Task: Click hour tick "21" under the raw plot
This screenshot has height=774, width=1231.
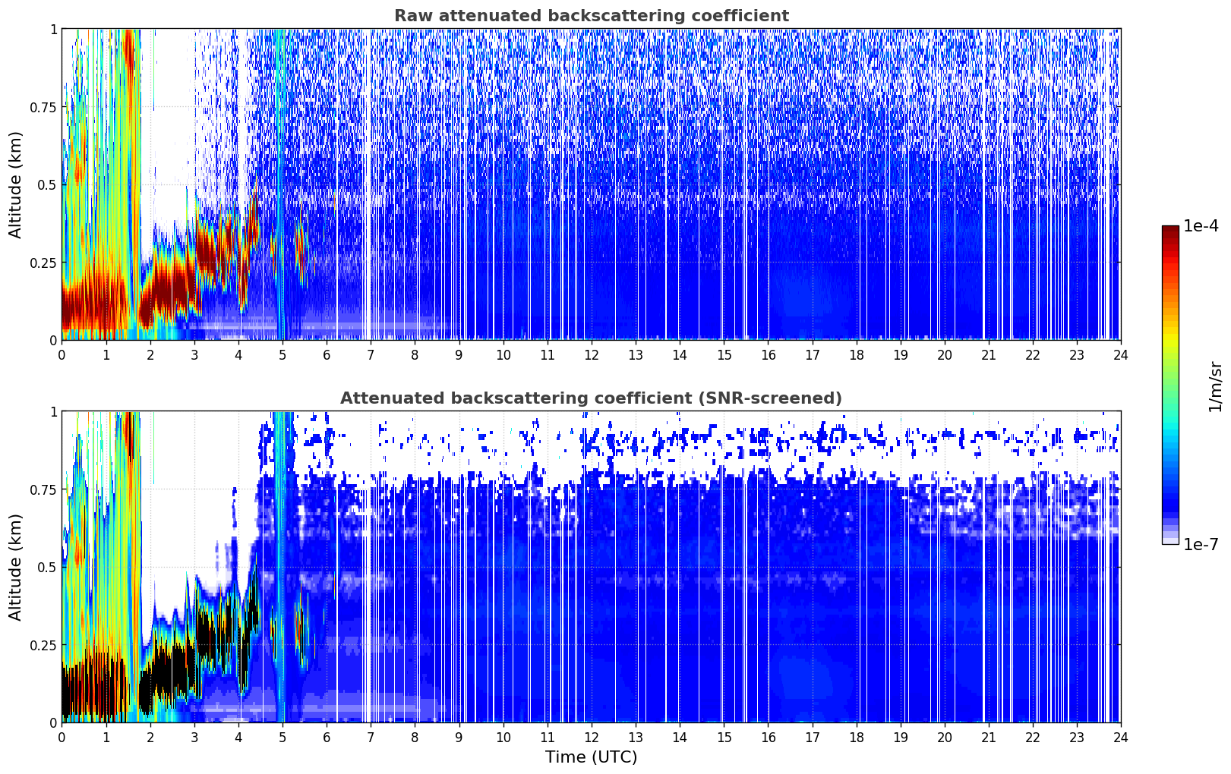Action: (x=989, y=354)
